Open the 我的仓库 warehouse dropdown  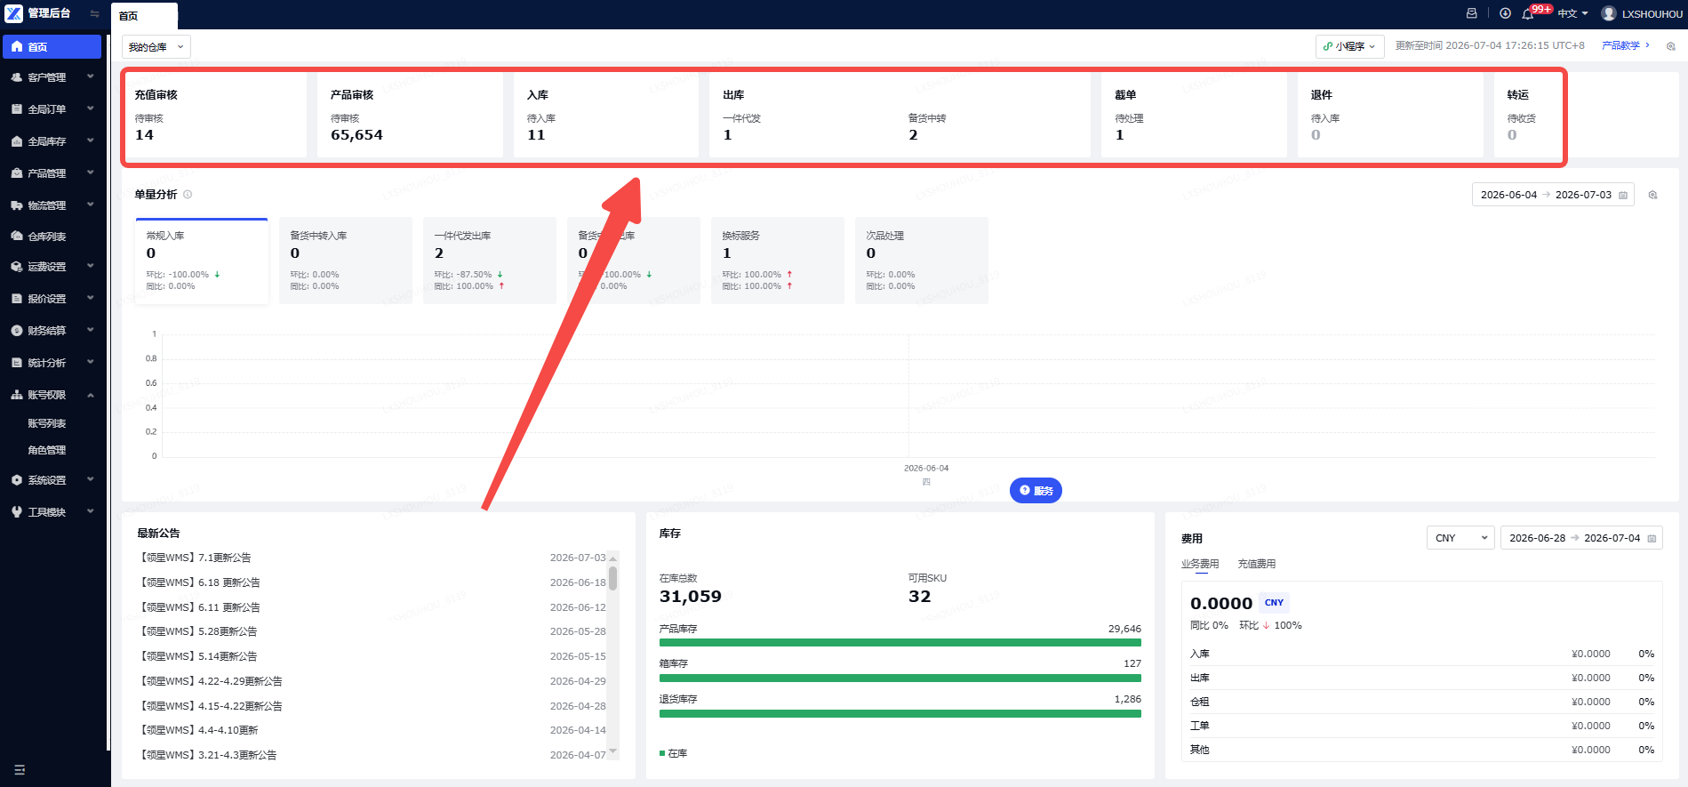pyautogui.click(x=156, y=47)
